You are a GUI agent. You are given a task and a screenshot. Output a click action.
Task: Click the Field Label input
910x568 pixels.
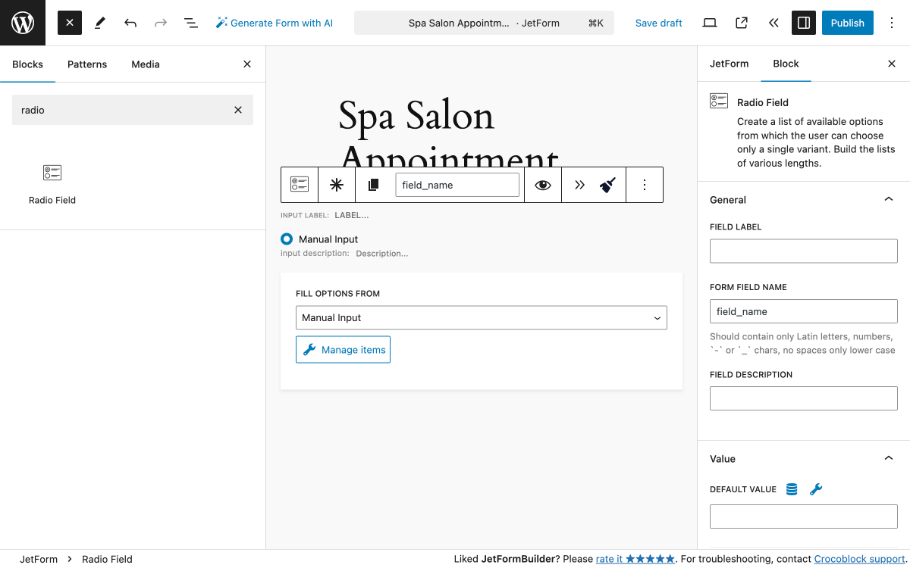[x=804, y=251]
